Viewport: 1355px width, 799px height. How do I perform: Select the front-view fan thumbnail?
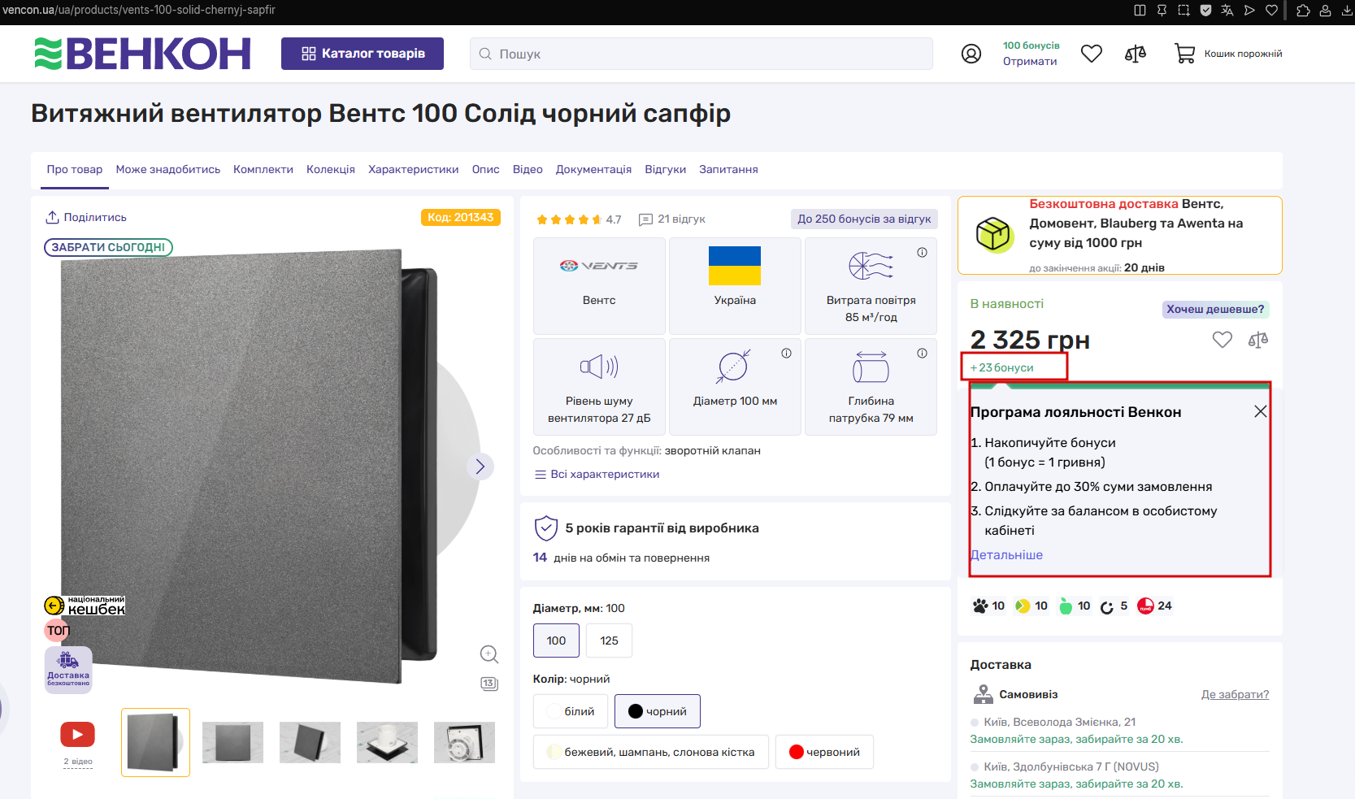(233, 742)
